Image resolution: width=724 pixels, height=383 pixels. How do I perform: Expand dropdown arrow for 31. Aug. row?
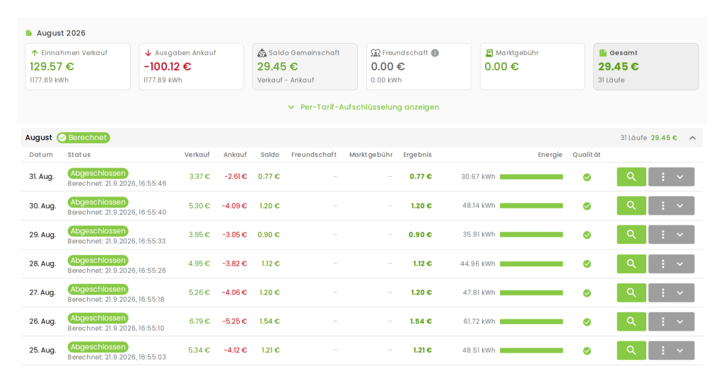point(680,177)
